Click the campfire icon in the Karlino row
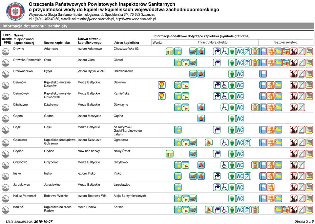 coord(209,210)
